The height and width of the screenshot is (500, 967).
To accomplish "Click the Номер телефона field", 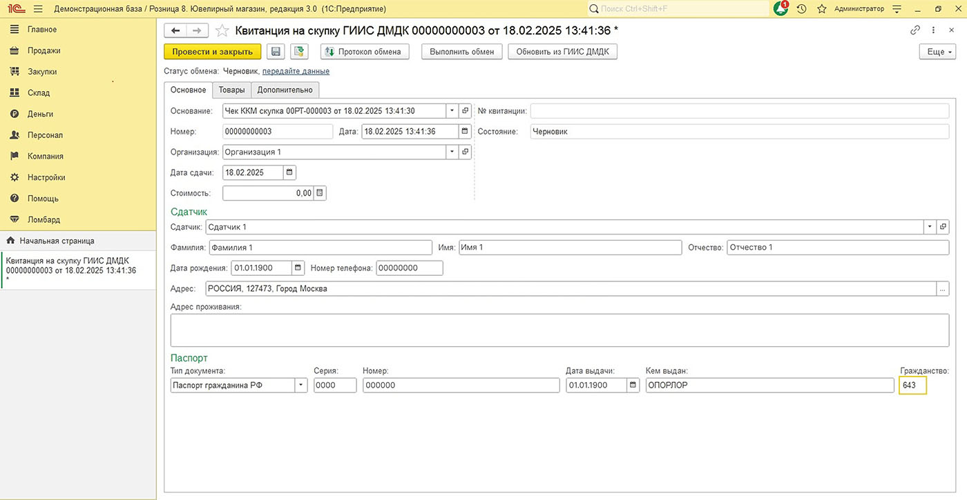I will (x=410, y=268).
